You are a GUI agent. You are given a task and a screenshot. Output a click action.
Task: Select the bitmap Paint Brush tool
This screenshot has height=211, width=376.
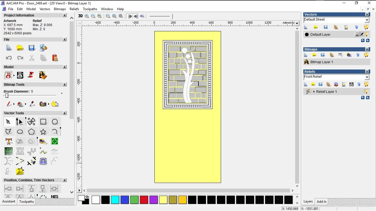point(9,104)
